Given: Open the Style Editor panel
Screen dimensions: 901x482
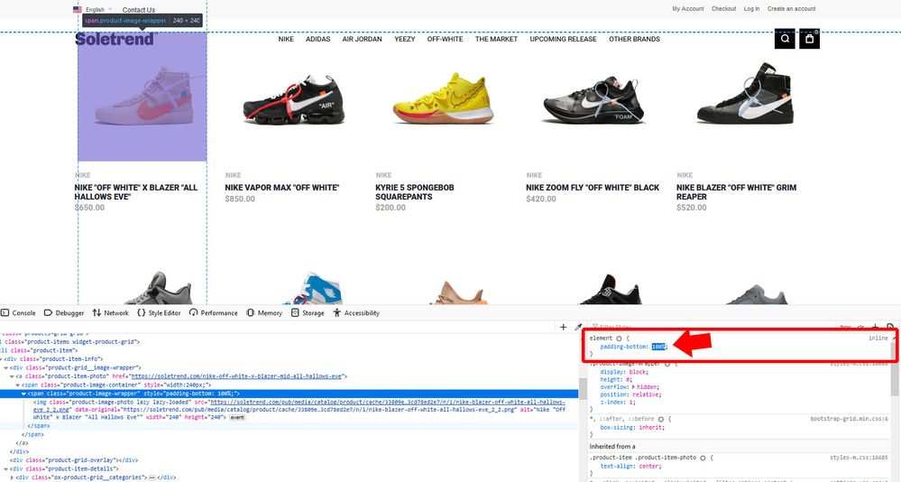Looking at the screenshot, I should coord(159,313).
